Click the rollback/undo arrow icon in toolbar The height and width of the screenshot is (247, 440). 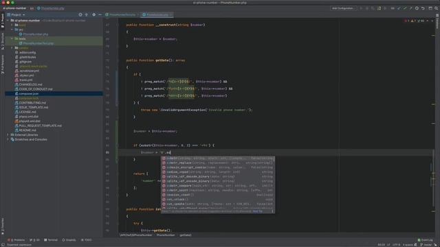pyautogui.click(x=423, y=8)
